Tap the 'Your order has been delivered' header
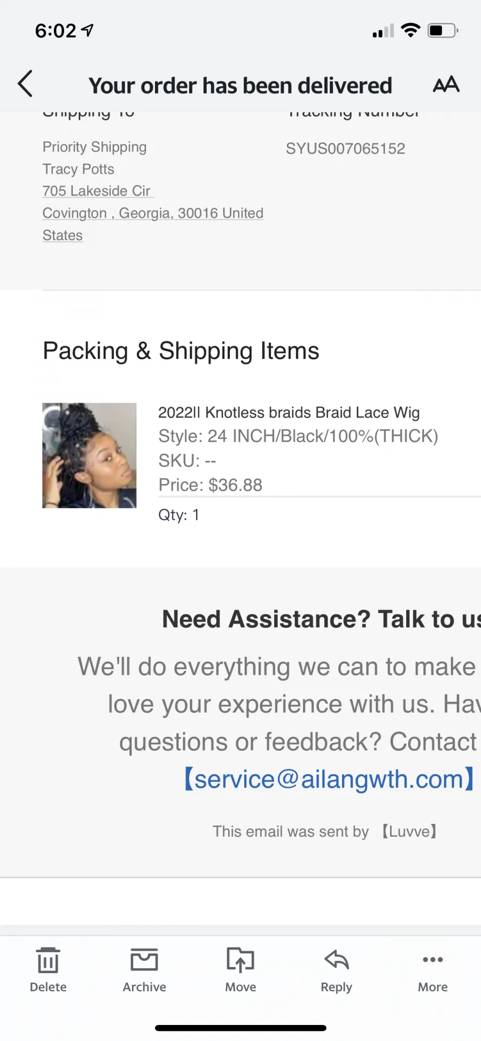The image size is (481, 1041). pos(241,86)
